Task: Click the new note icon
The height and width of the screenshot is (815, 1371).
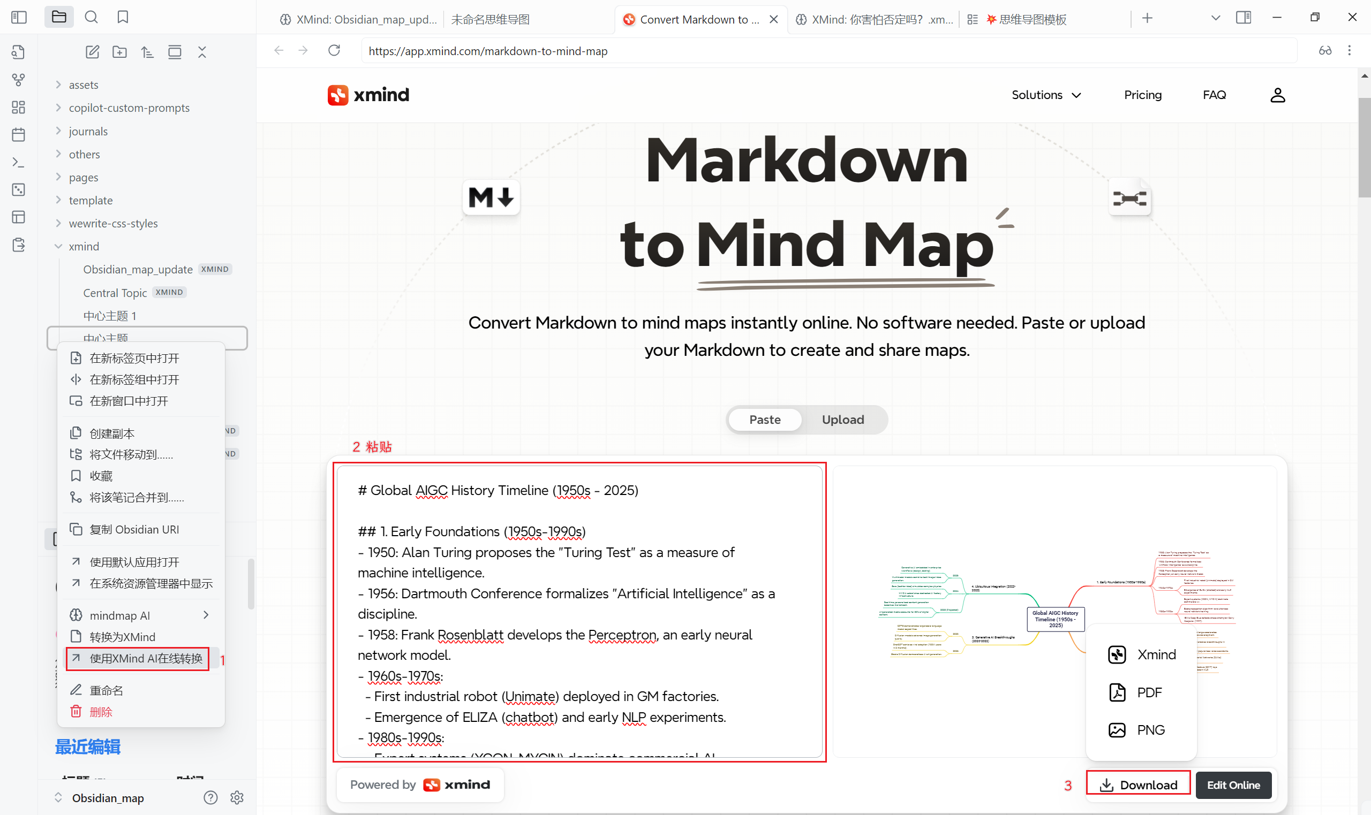Action: pos(92,52)
